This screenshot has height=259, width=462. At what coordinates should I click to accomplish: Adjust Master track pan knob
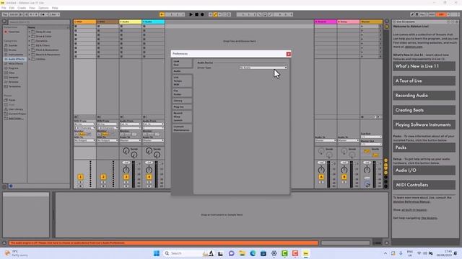click(367, 170)
